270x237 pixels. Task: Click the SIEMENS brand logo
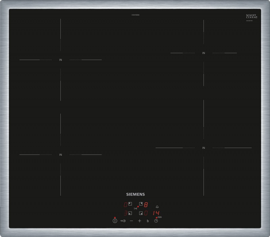pyautogui.click(x=136, y=194)
